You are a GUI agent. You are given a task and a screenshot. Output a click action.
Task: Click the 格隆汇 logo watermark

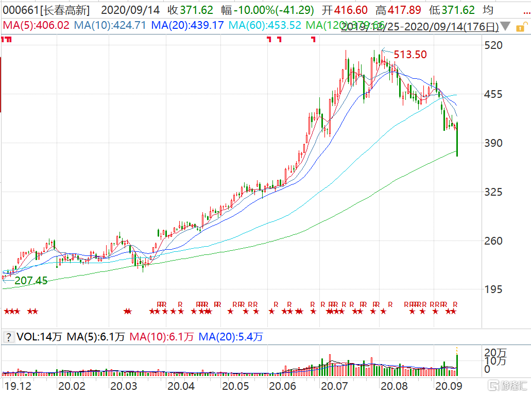[x=507, y=385]
